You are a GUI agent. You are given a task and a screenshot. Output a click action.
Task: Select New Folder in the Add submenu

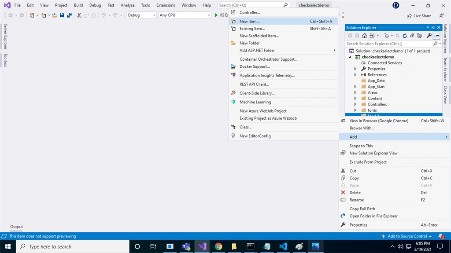coord(283,43)
